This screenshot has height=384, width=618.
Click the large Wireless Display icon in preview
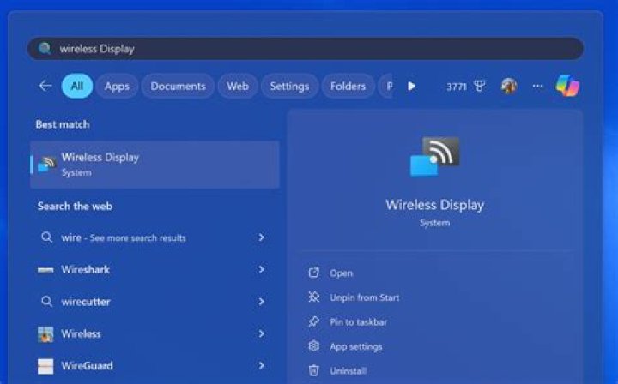(x=434, y=156)
